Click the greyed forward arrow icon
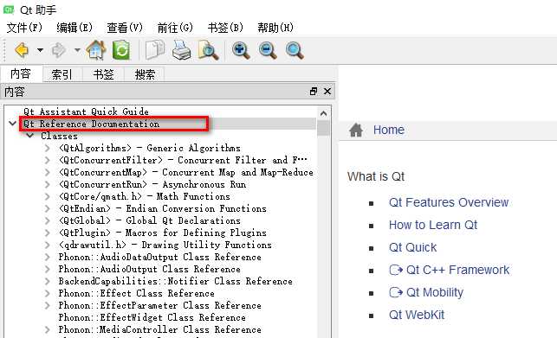557x338 pixels. pyautogui.click(x=59, y=50)
